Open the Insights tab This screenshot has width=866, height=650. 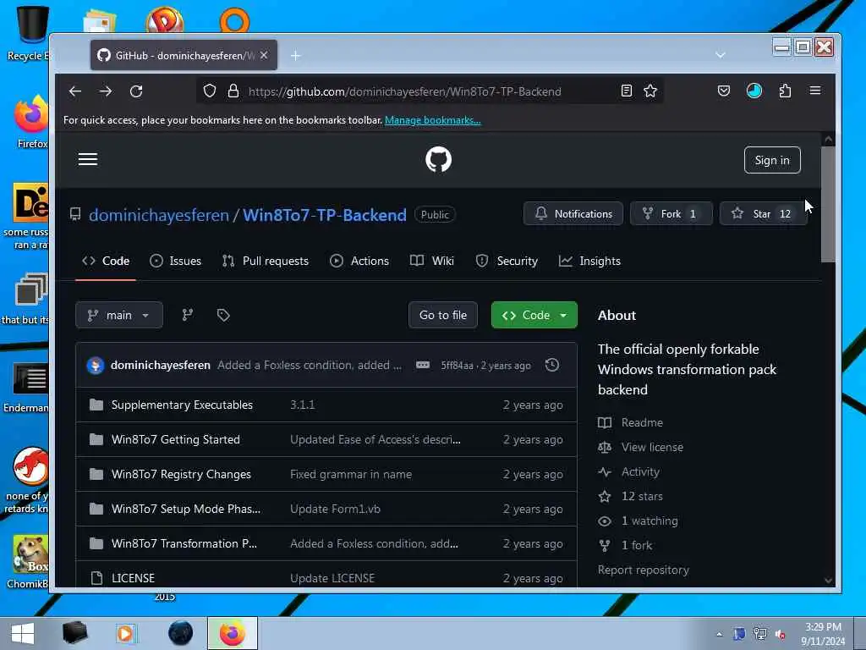coord(589,261)
